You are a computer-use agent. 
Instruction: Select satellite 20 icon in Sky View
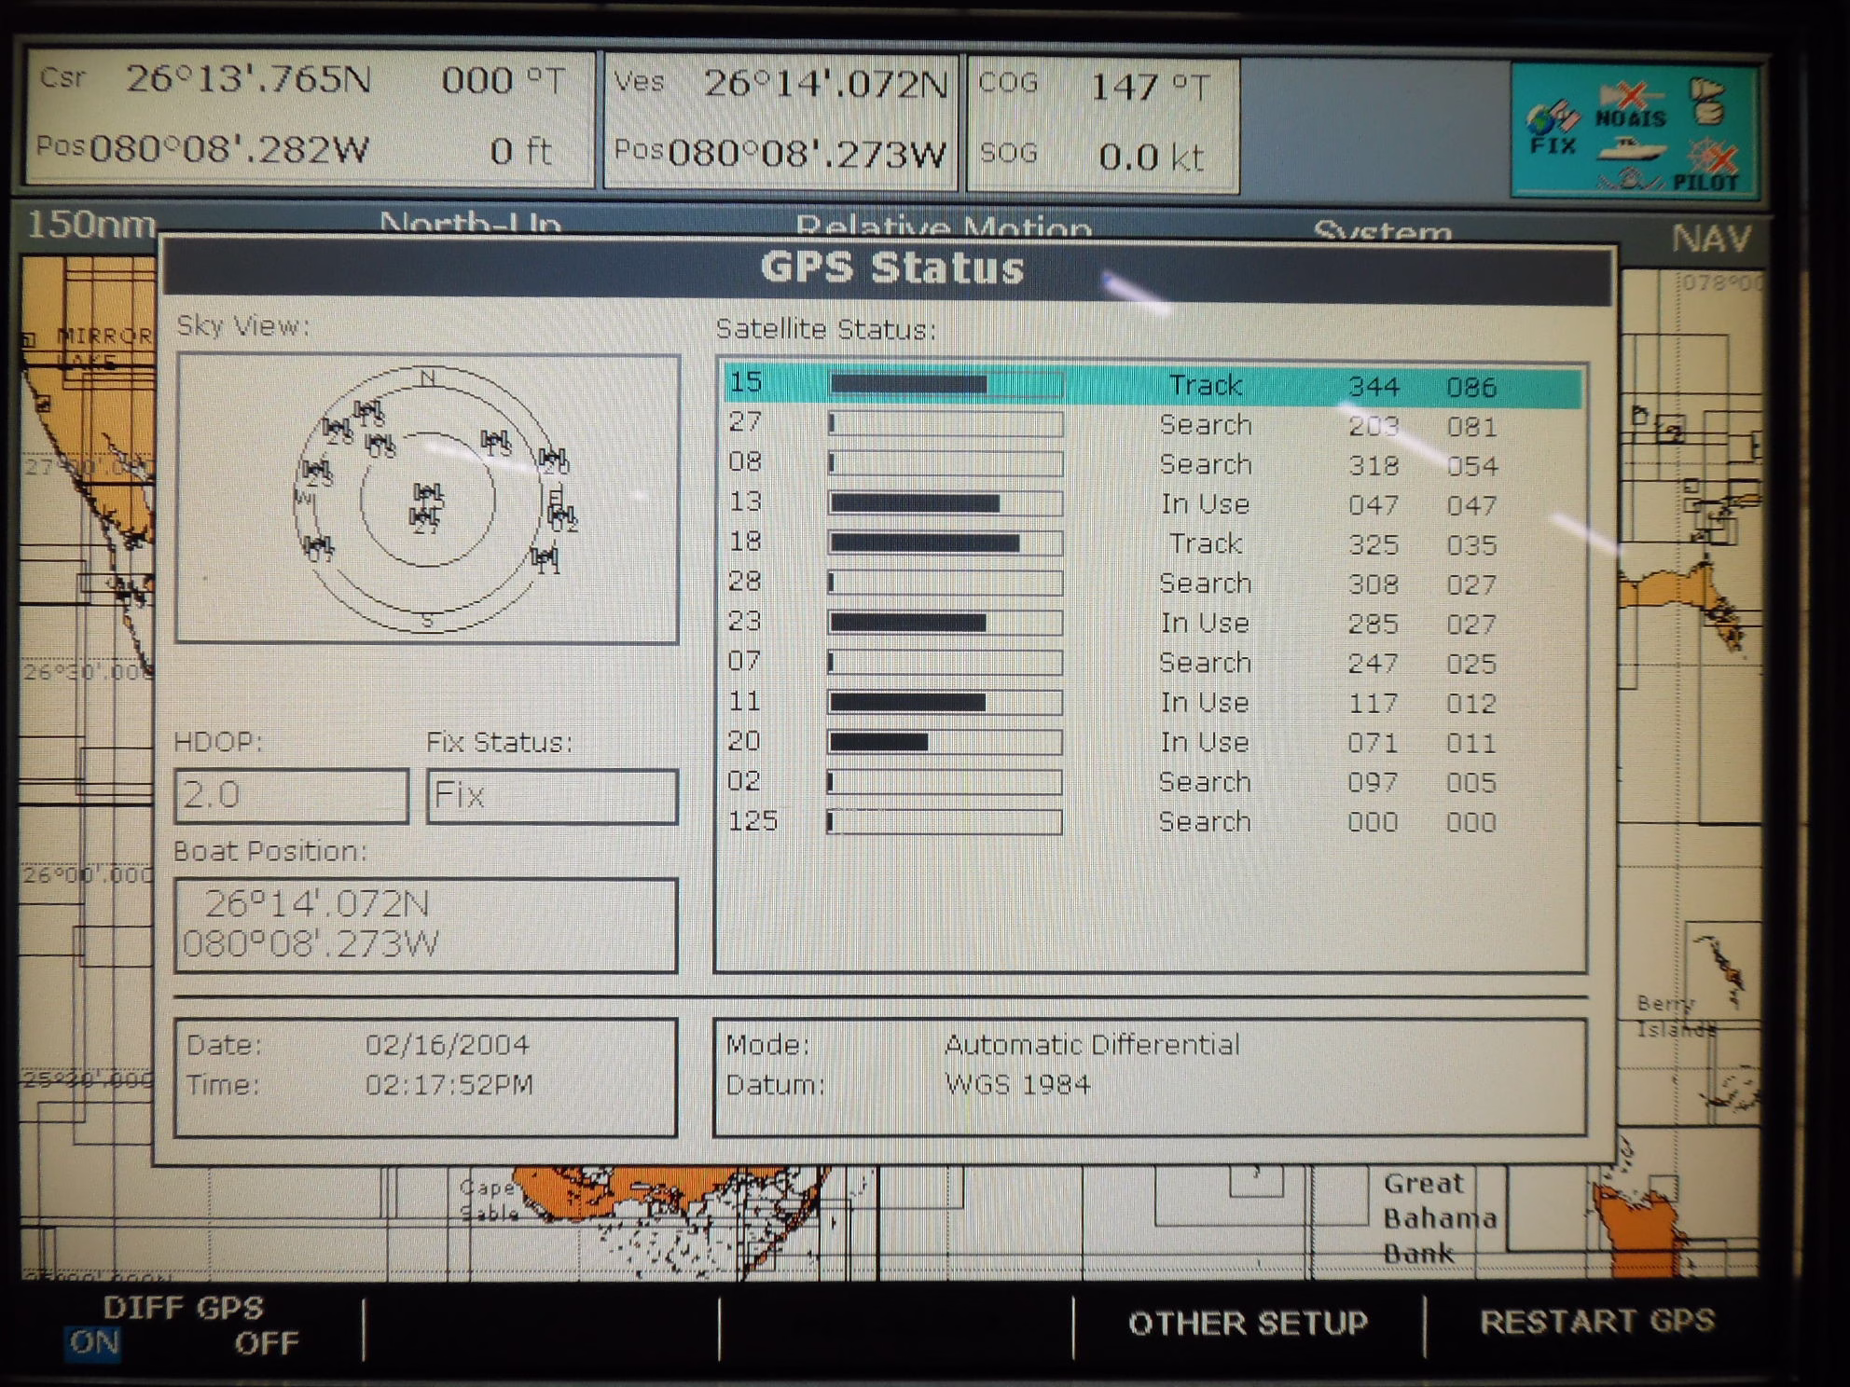(x=553, y=459)
